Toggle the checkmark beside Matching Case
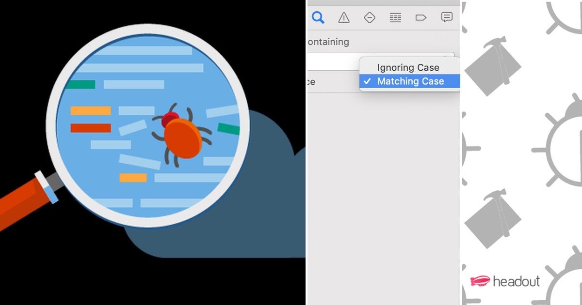The width and height of the screenshot is (582, 305). pyautogui.click(x=366, y=81)
